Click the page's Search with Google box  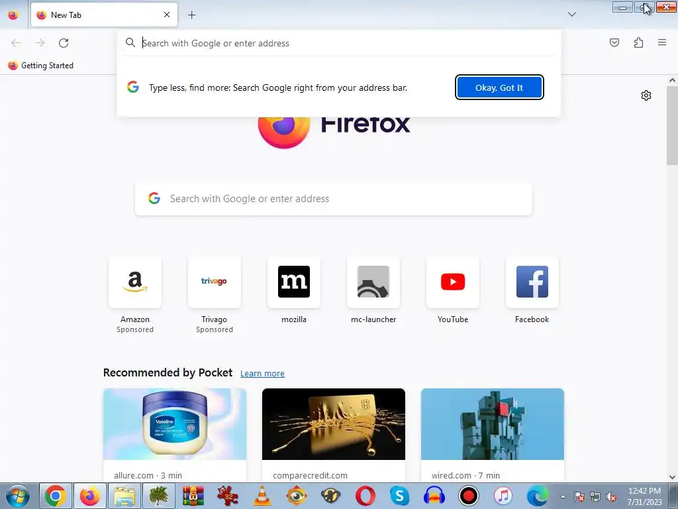point(334,199)
